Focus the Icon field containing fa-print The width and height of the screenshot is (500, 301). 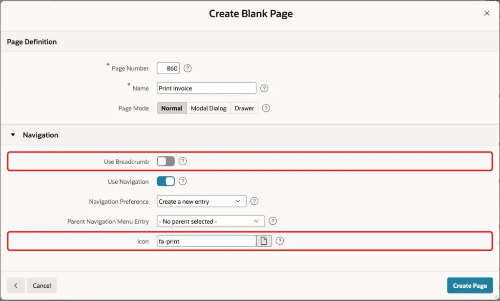207,241
